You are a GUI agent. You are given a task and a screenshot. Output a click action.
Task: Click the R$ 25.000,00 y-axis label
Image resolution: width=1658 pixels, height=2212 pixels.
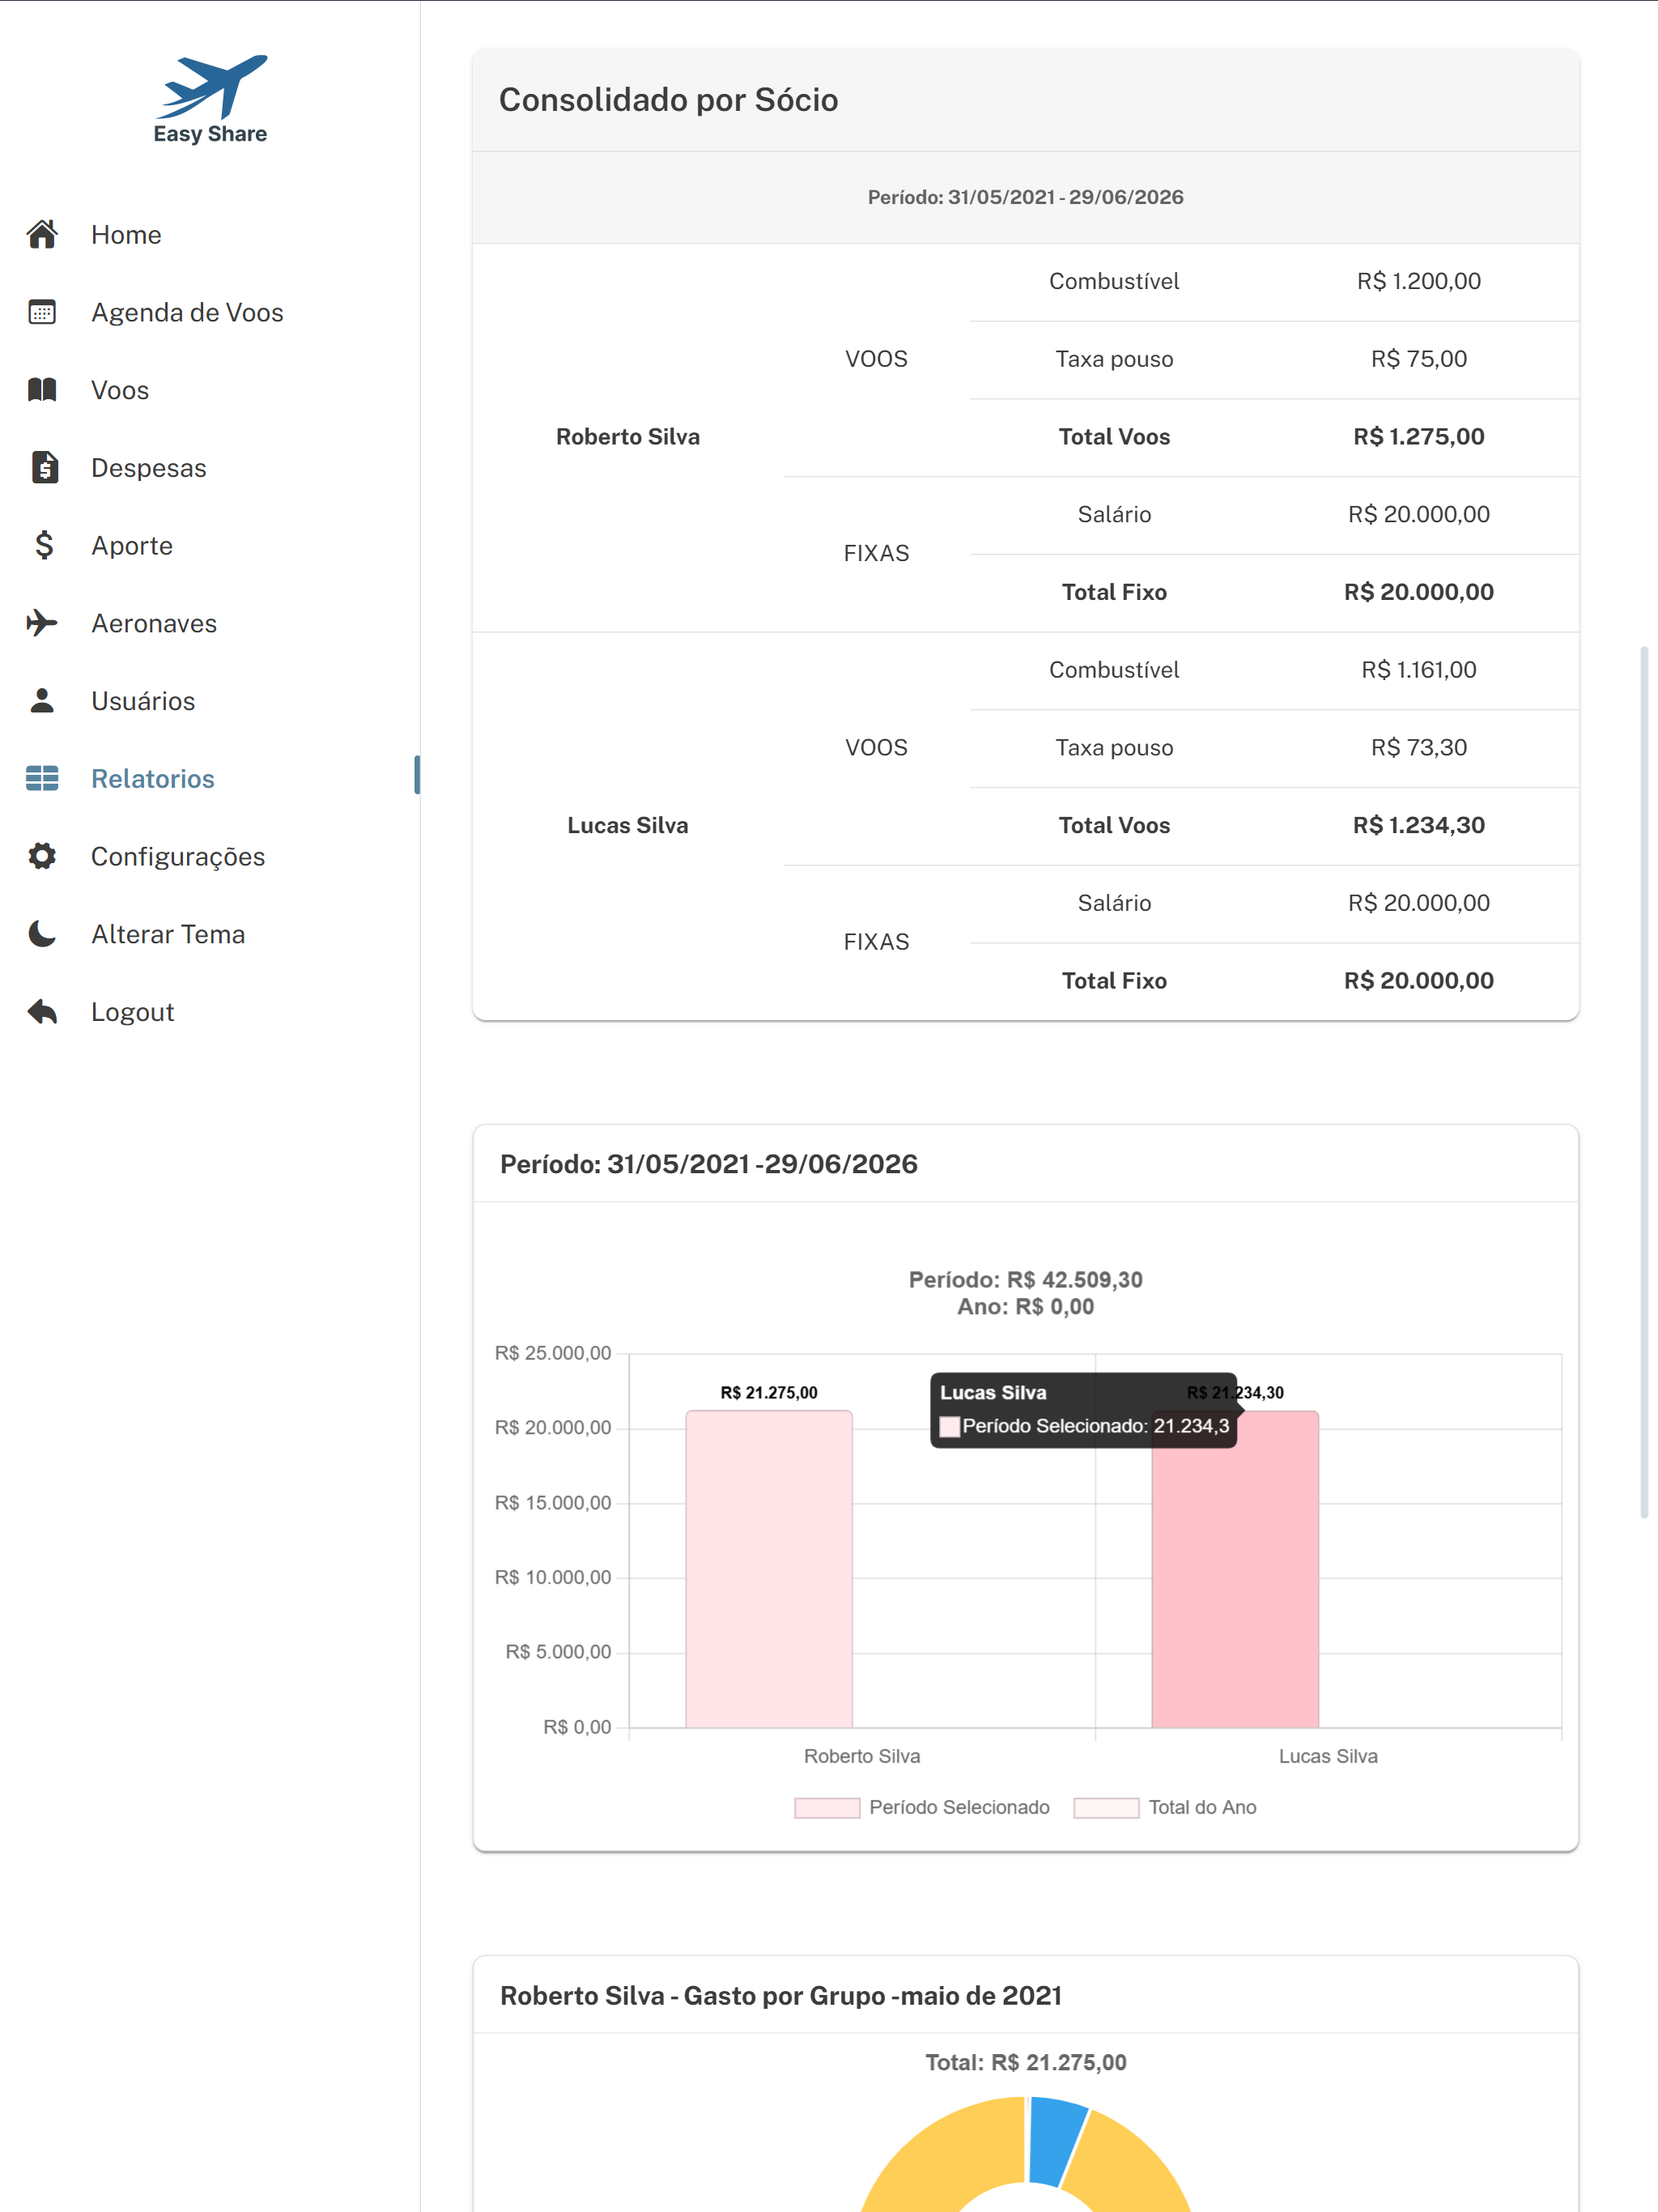click(553, 1353)
